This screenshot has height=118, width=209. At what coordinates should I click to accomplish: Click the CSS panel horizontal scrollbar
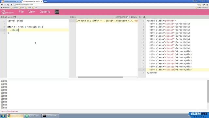(100, 77)
